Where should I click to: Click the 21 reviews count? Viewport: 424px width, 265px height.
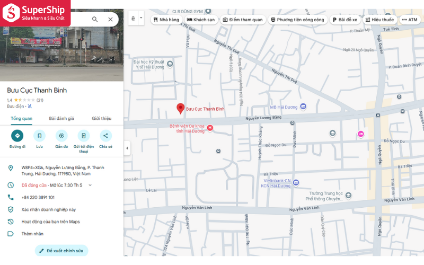click(x=40, y=100)
